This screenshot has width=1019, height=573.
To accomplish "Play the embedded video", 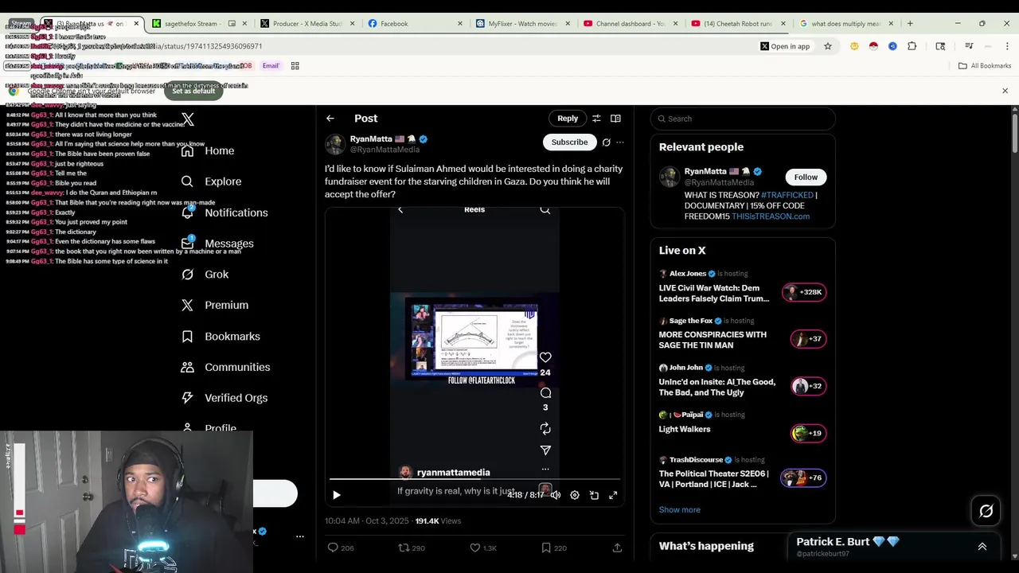I will click(x=336, y=495).
